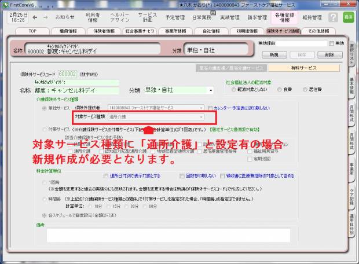The width and height of the screenshot is (359, 264).
Task: Select the 食費 radio button
Action: [x=280, y=90]
